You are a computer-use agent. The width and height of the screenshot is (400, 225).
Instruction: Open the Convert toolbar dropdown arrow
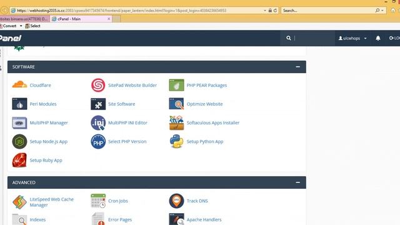21,26
